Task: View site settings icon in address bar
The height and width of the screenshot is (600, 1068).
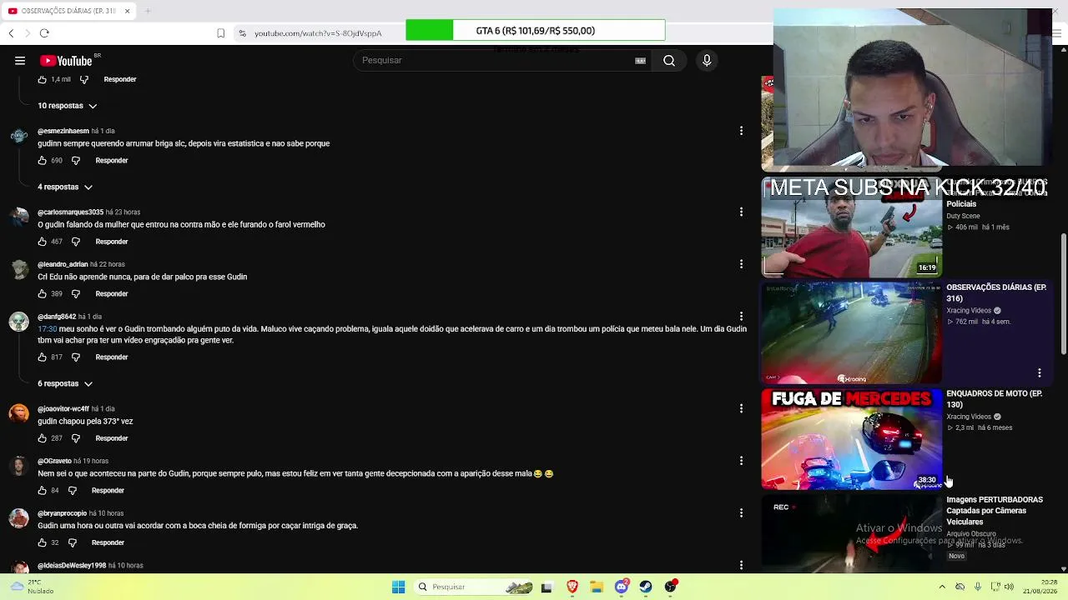Action: [x=242, y=33]
